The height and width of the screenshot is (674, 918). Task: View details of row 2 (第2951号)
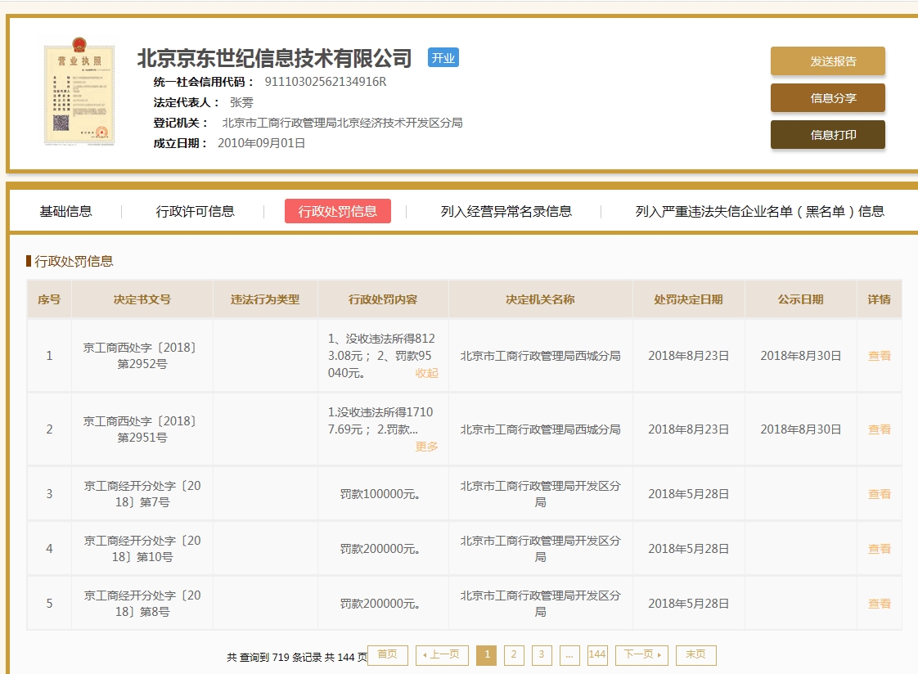tap(879, 429)
